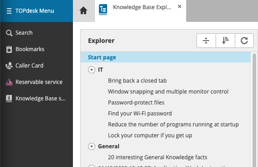Collapse all items in Explorer toolbar
The image size is (258, 167).
tap(206, 41)
